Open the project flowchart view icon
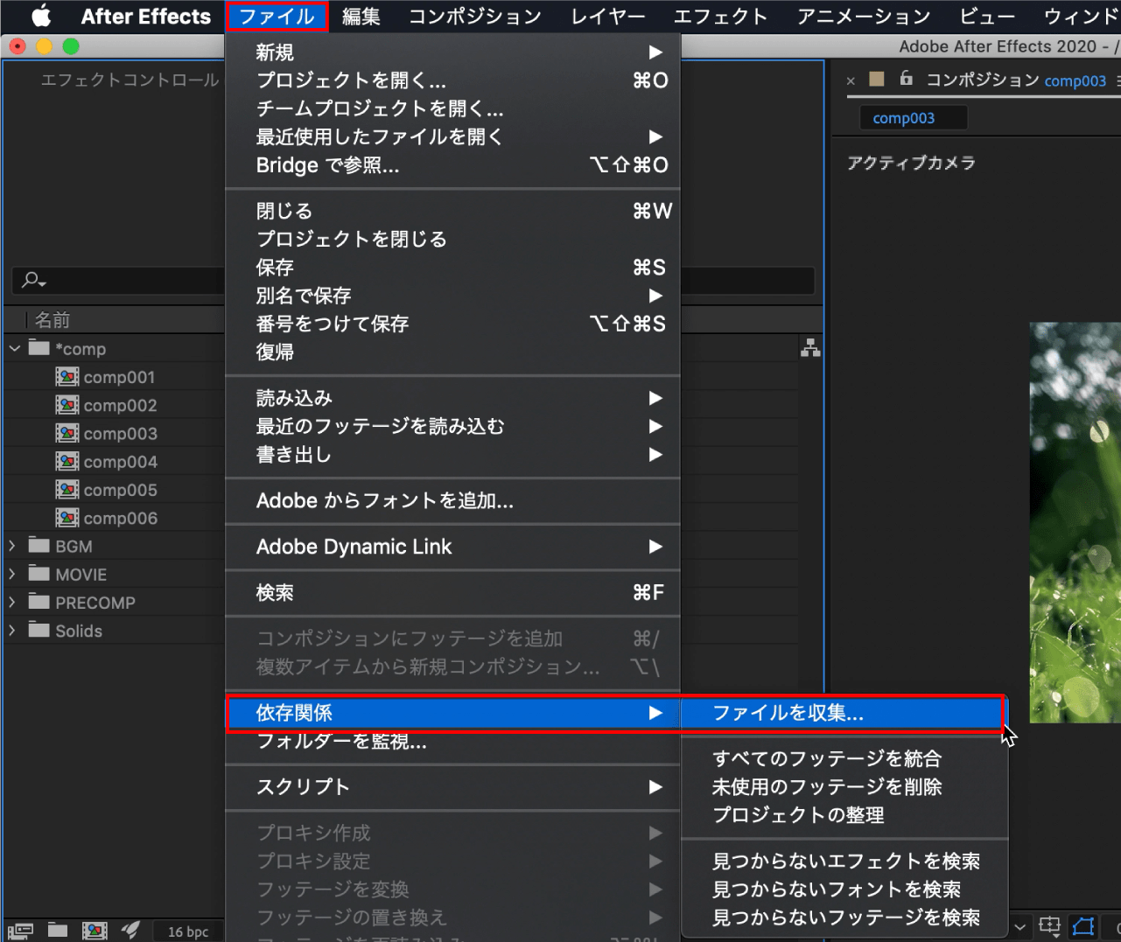Screen dimensions: 1121x942 tap(810, 348)
